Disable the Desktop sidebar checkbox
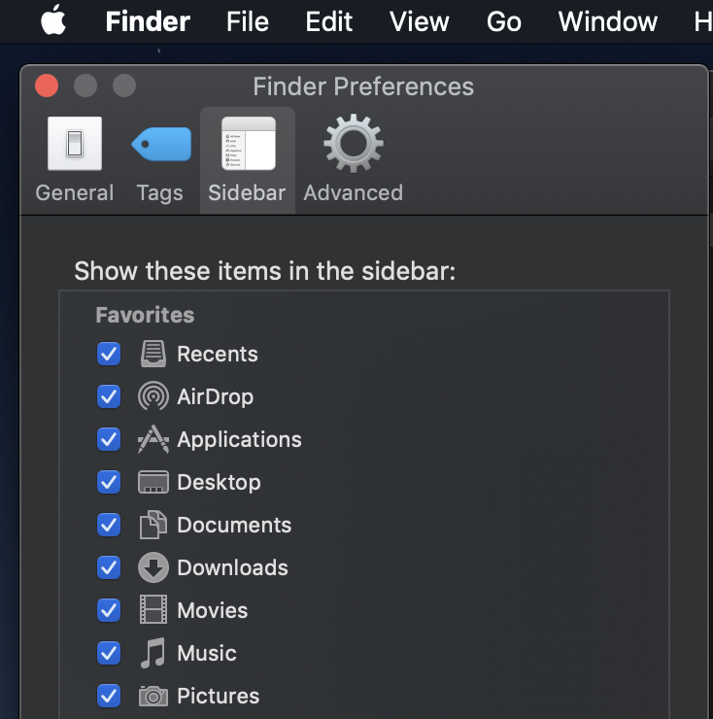The height and width of the screenshot is (719, 713). pyautogui.click(x=109, y=482)
